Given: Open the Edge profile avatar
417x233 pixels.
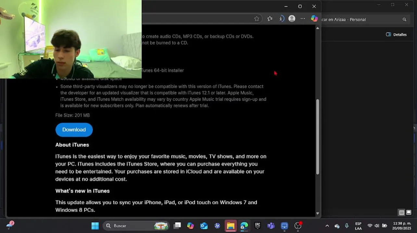Looking at the screenshot, I should tap(292, 19).
